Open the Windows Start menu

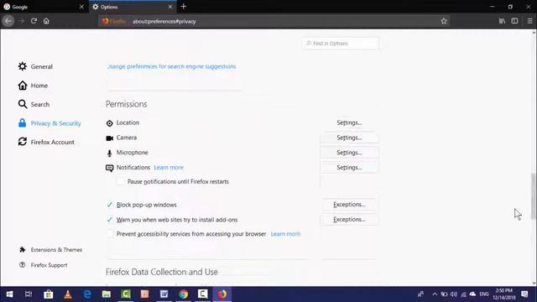tap(9, 294)
